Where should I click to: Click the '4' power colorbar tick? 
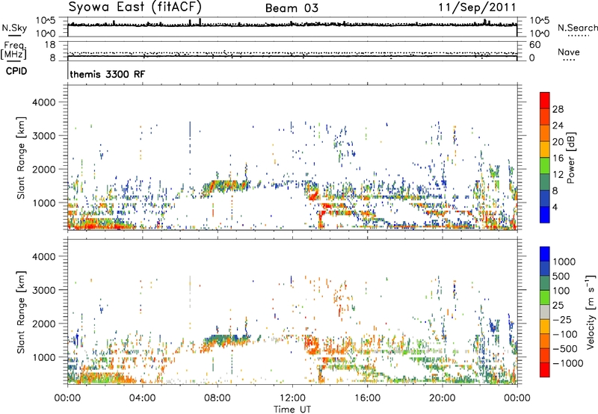555,207
